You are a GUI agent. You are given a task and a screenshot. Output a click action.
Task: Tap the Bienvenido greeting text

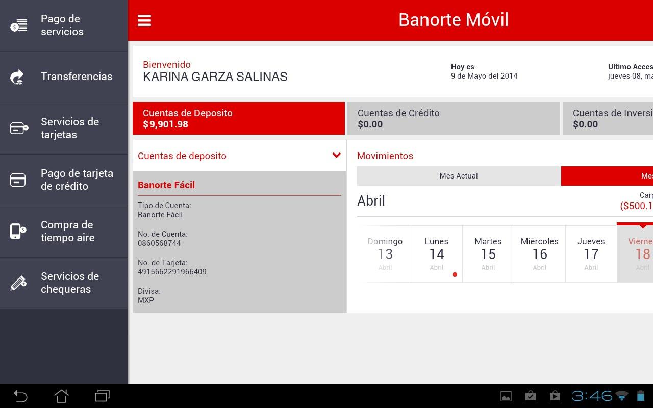click(x=167, y=65)
